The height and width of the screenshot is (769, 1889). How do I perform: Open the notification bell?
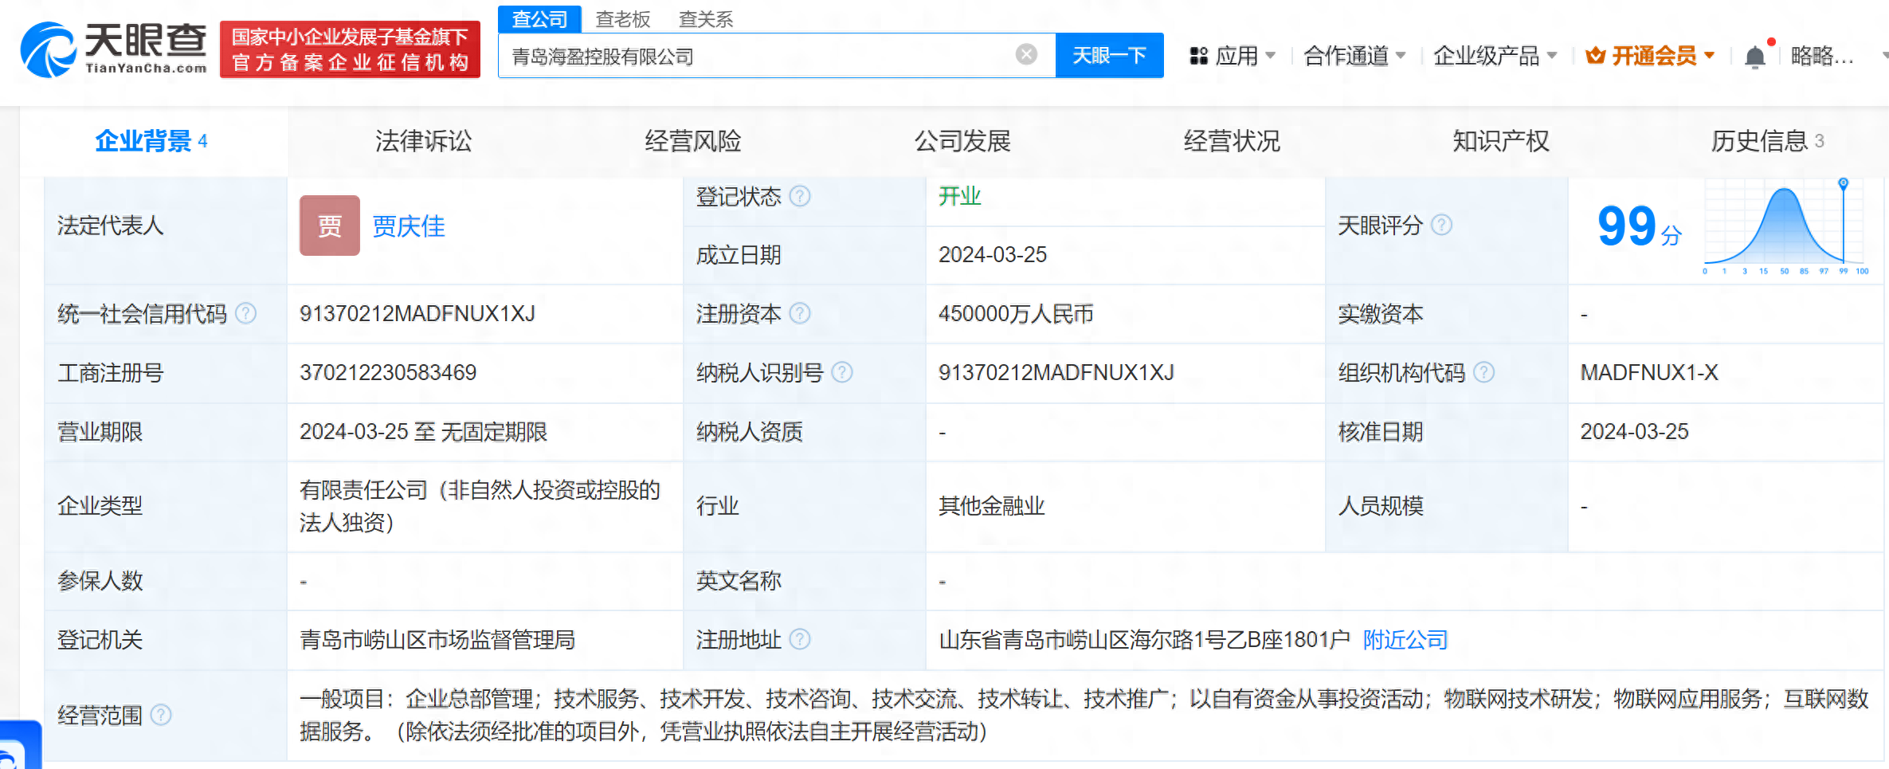(x=1754, y=57)
